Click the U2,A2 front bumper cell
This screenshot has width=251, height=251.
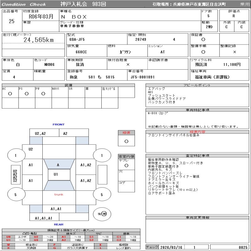tap(40, 133)
